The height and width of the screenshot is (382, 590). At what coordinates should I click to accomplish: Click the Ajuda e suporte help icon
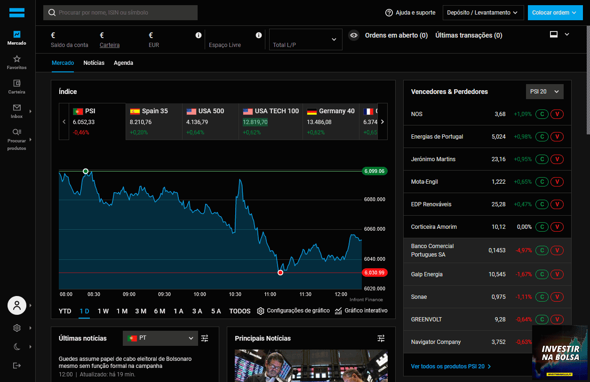[389, 13]
